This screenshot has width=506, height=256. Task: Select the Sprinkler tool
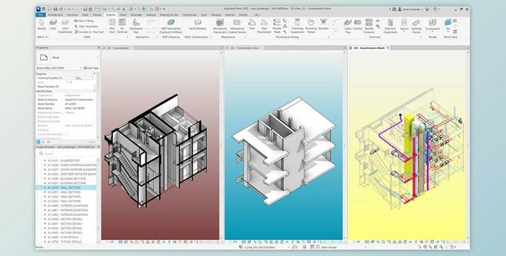pyautogui.click(x=323, y=24)
